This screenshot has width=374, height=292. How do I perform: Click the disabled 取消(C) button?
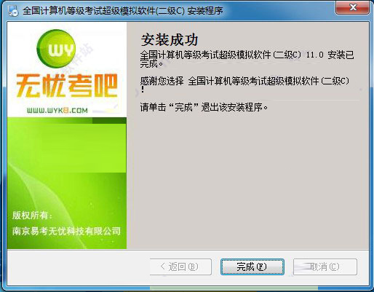[x=325, y=267]
